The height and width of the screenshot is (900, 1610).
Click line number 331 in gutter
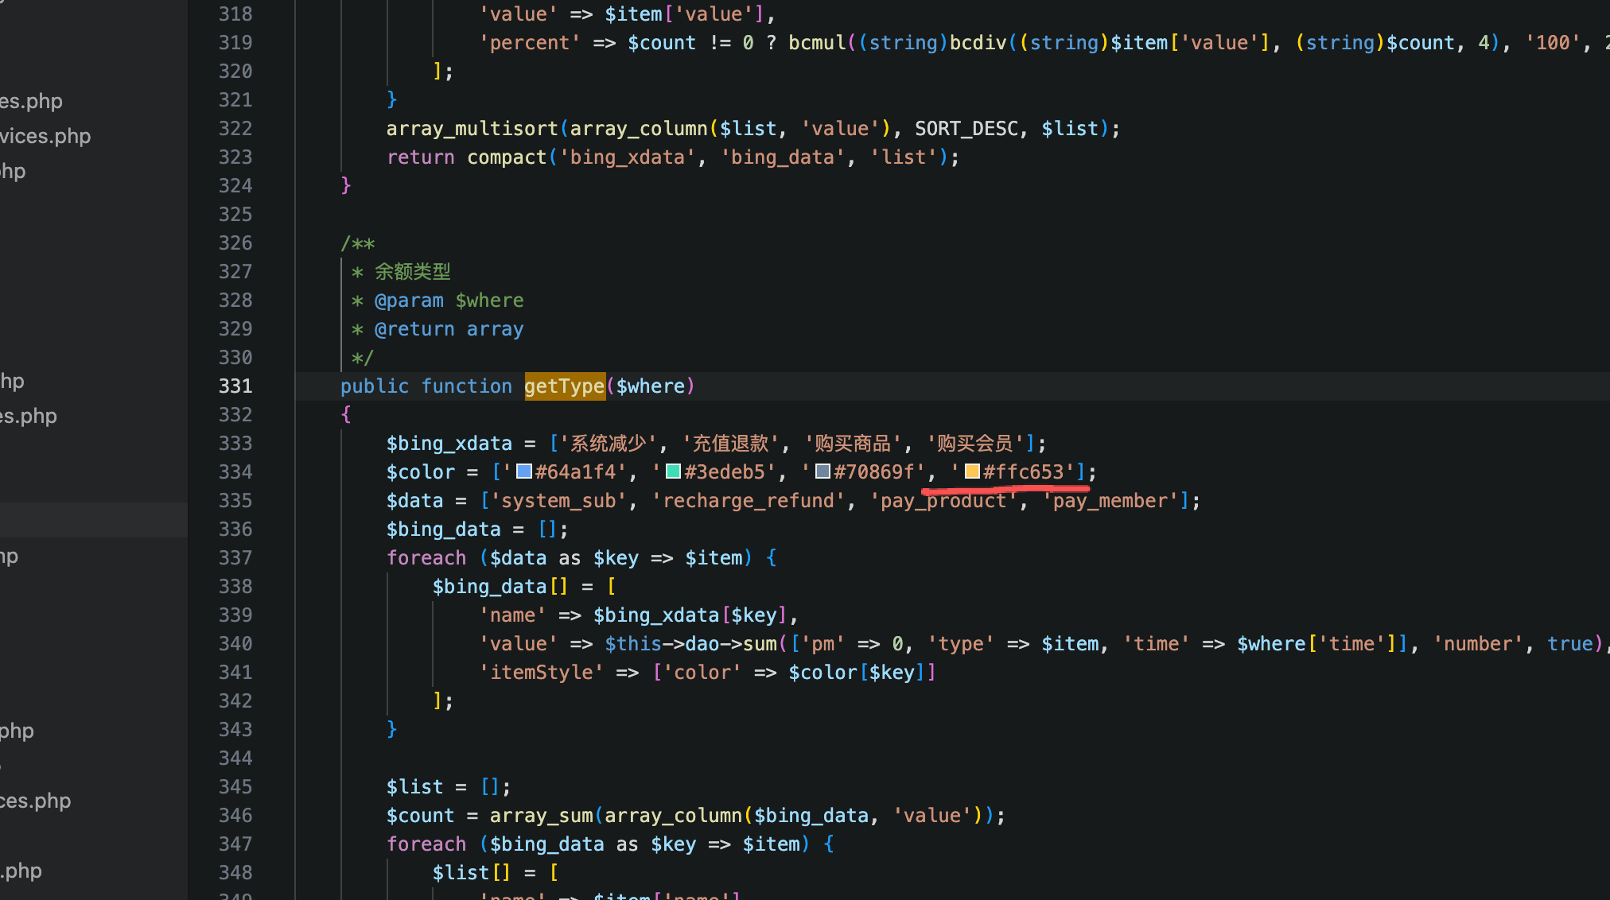click(235, 386)
